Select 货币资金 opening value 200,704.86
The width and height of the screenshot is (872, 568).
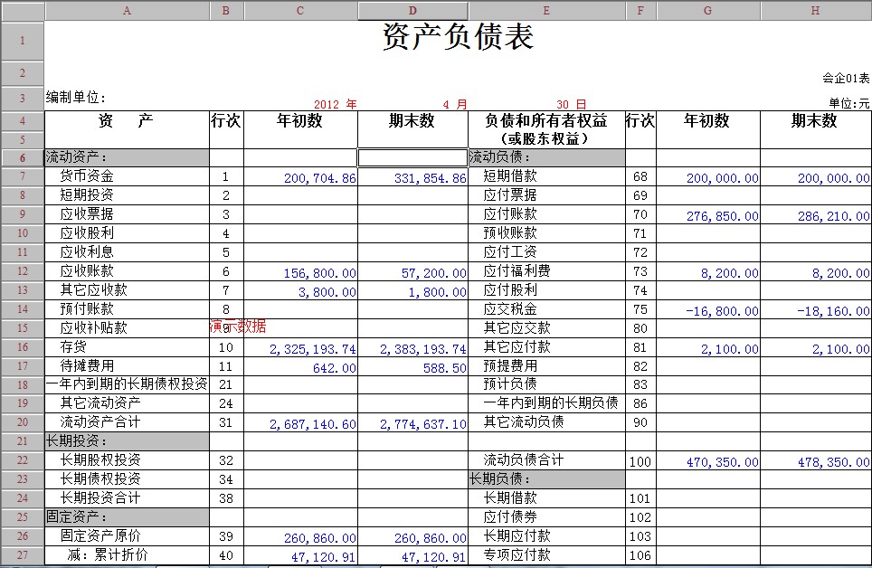320,178
